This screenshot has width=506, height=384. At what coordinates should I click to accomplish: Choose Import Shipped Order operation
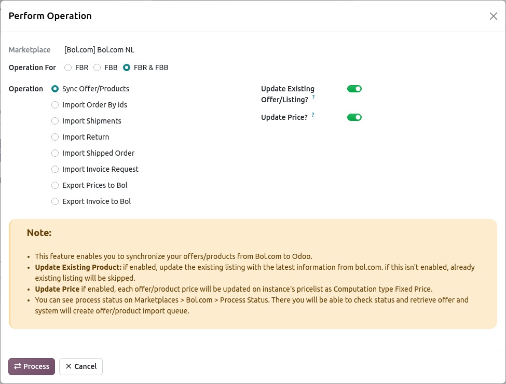(x=55, y=153)
